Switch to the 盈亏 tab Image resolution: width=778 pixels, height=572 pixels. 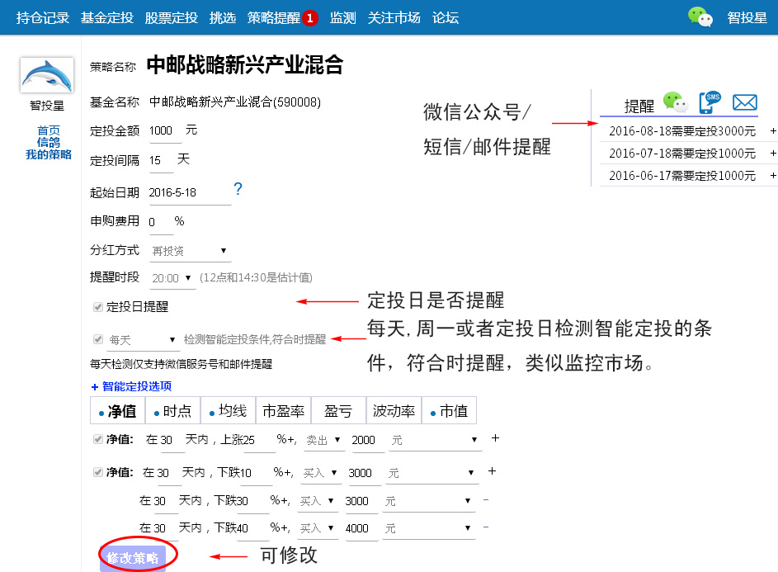pos(338,410)
